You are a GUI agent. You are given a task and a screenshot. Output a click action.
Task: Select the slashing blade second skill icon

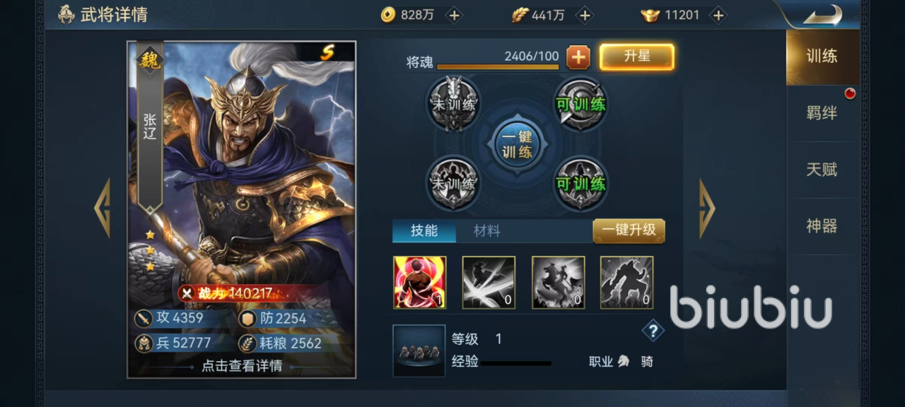tap(489, 283)
